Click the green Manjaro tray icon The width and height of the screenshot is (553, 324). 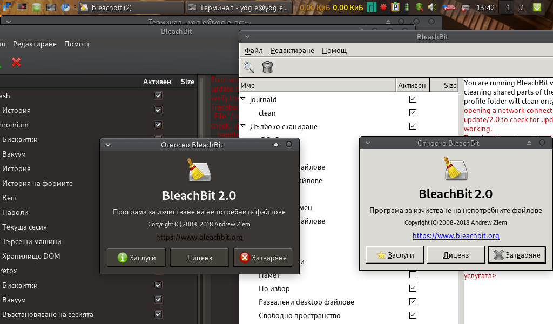pos(372,7)
